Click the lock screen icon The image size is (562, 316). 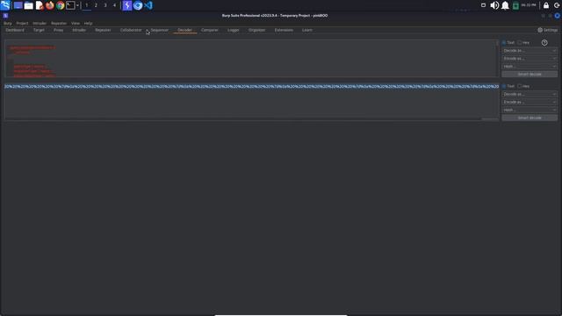(546, 5)
